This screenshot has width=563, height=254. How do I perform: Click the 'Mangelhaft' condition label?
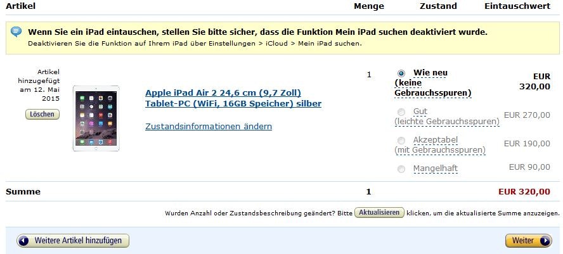pos(436,168)
